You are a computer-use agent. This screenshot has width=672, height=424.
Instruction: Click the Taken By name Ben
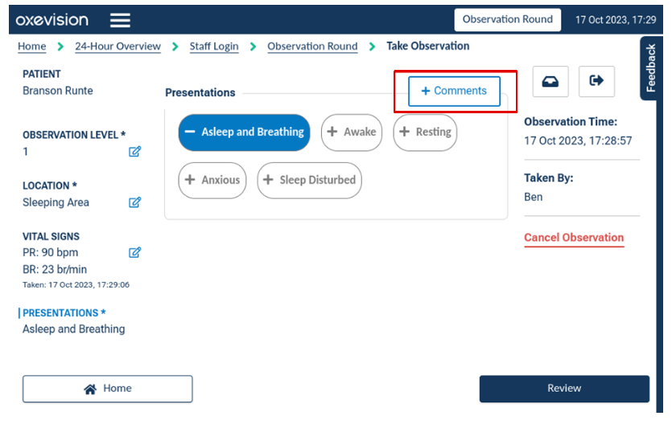[533, 197]
